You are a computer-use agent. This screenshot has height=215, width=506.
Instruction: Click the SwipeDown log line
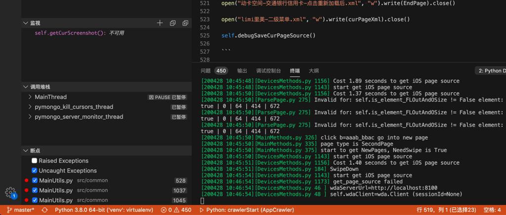click(280, 169)
